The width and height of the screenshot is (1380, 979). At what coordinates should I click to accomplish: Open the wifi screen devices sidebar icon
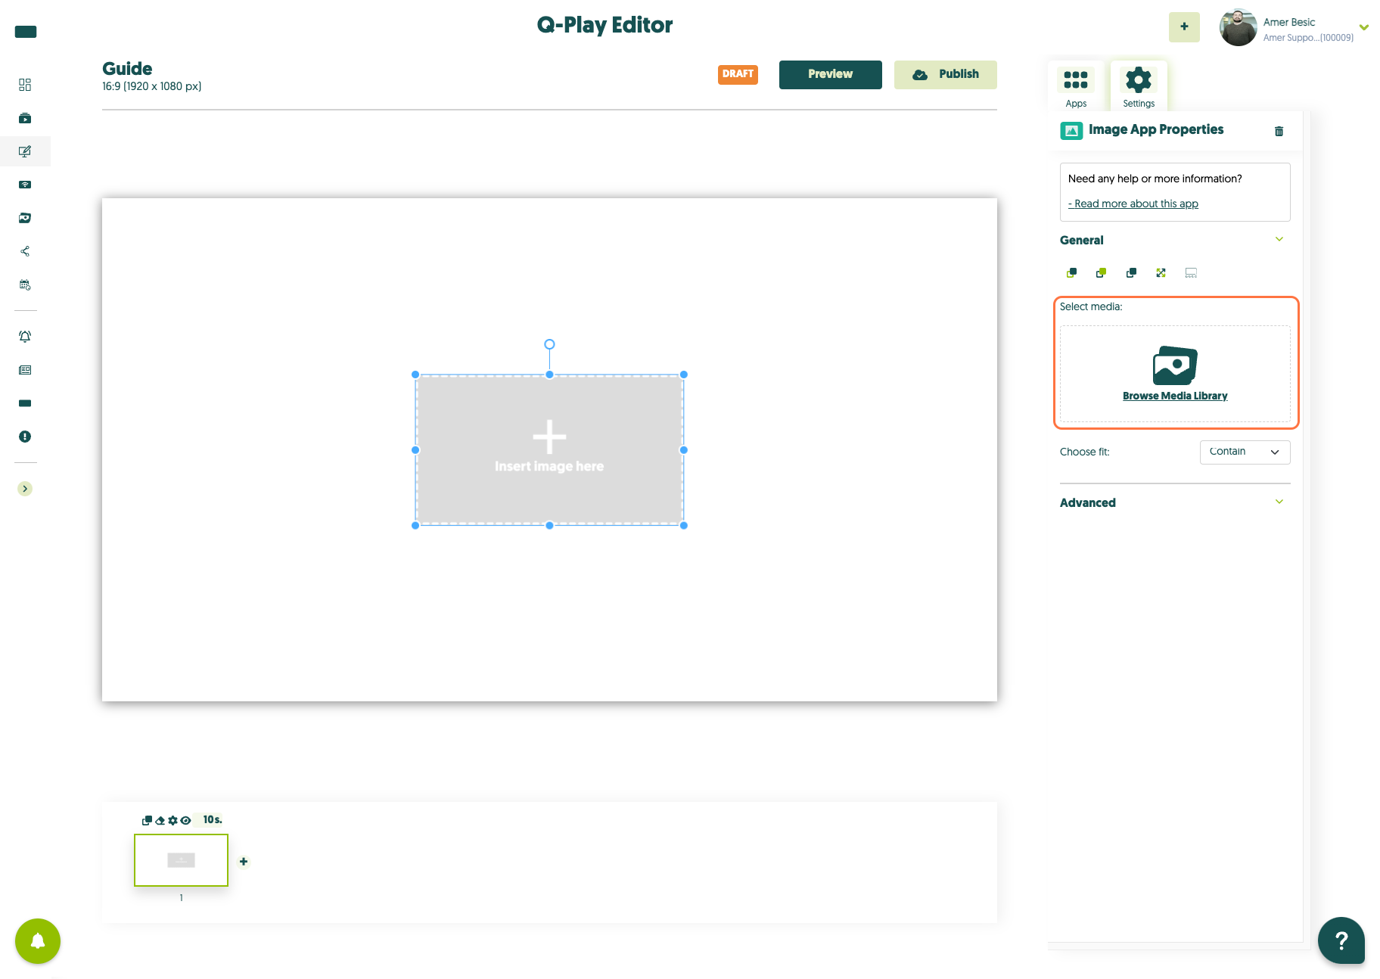click(25, 185)
